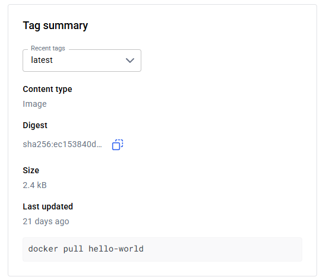Screen dimensions: 326x280
Task: Click the Size label
Action: [x=31, y=170]
